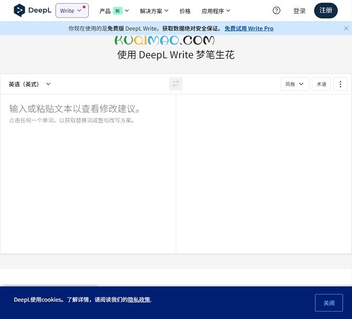Dismiss the free version banner

click(346, 29)
